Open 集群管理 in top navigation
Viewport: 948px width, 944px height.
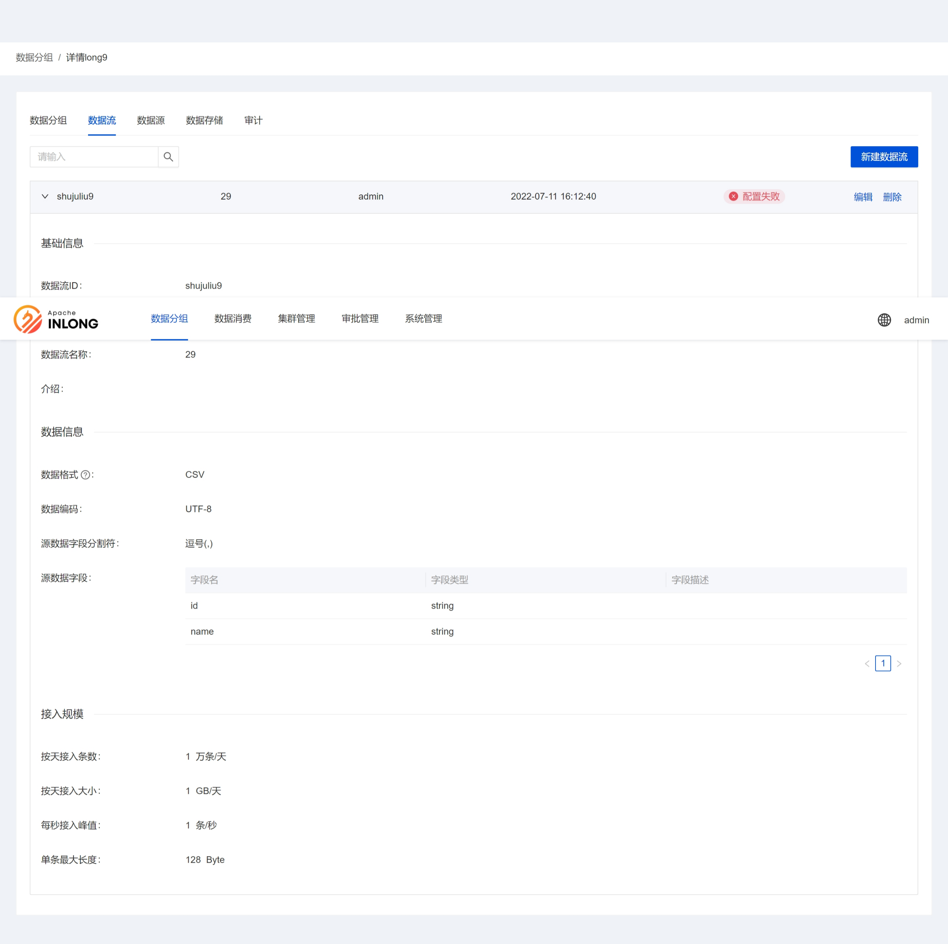(x=296, y=319)
